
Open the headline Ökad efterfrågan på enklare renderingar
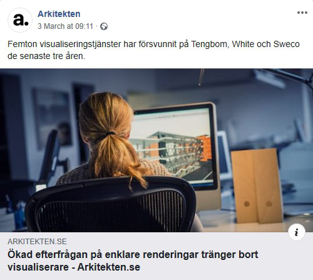point(133,255)
